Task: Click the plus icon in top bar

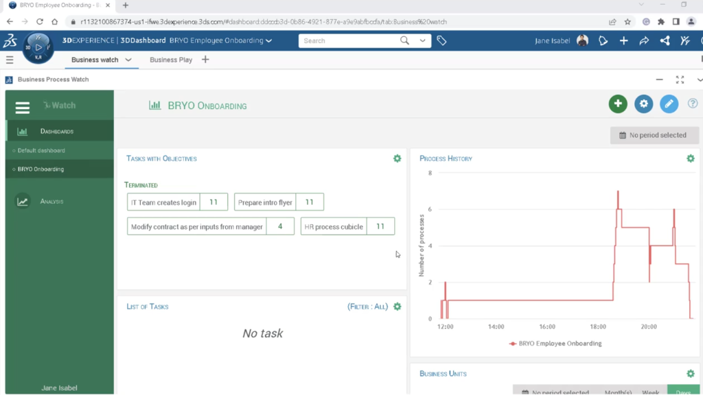Action: (623, 40)
